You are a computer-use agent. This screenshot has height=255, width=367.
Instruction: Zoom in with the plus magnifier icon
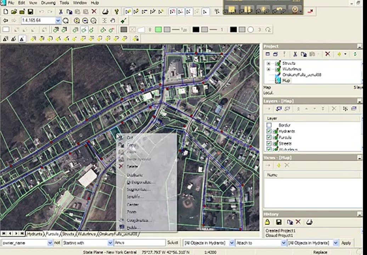(77, 21)
